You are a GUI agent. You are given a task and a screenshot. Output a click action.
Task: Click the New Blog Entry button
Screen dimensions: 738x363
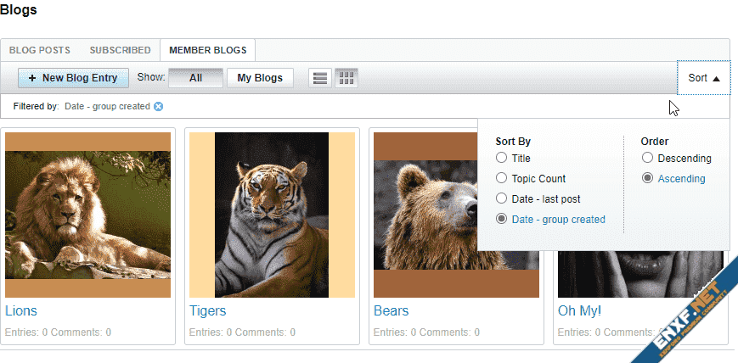point(73,78)
